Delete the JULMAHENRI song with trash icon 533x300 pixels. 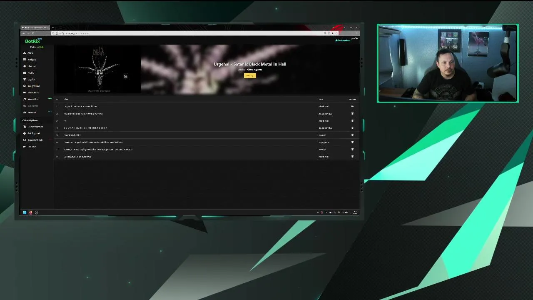[x=352, y=128]
